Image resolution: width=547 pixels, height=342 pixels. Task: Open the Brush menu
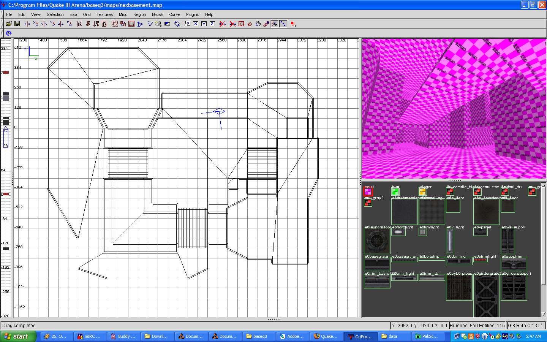pos(157,14)
